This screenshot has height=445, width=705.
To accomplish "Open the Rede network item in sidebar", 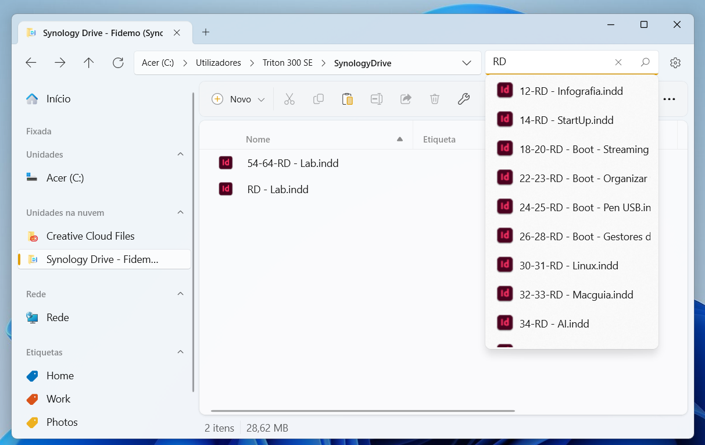I will (105, 318).
